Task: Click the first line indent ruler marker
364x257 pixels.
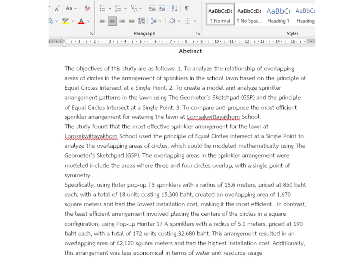Action: (64, 40)
